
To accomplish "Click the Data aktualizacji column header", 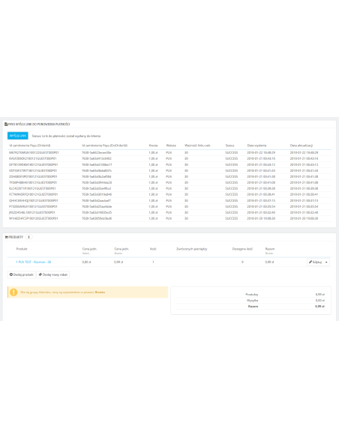I will [301, 145].
